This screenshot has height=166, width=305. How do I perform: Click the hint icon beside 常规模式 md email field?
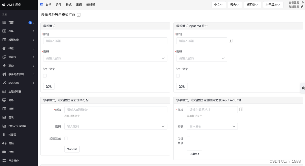click(230, 41)
